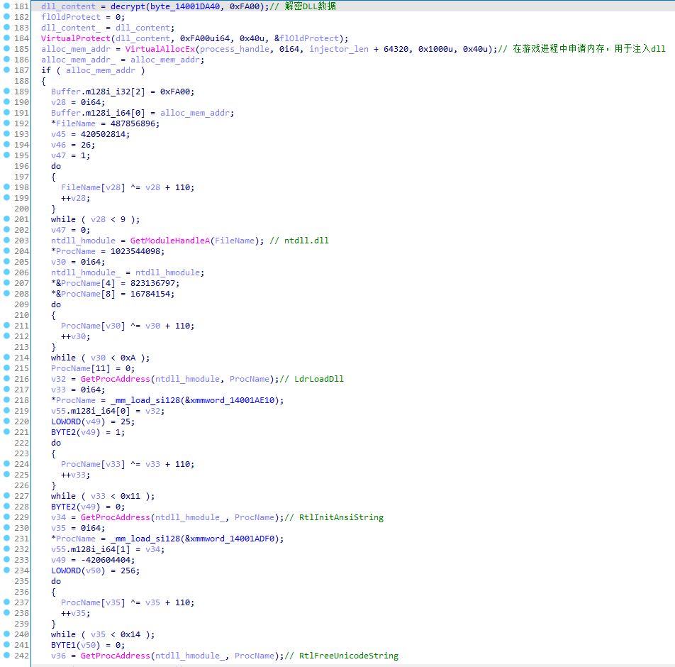Click the blue marker beside line 195
The image size is (675, 667).
click(x=6, y=155)
